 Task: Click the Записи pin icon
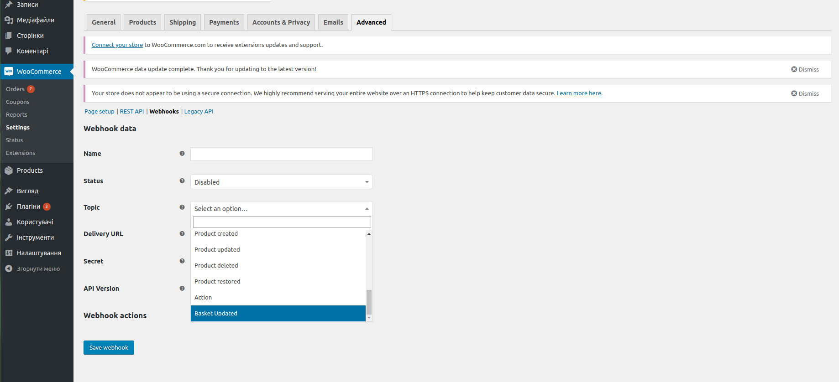coord(9,5)
